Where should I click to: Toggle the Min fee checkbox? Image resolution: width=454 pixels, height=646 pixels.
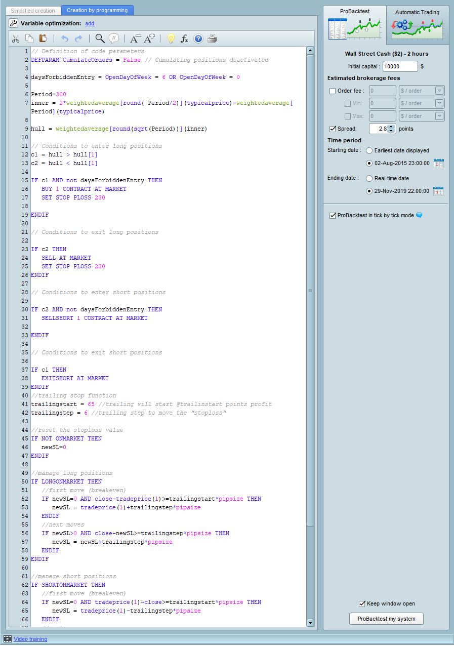pyautogui.click(x=347, y=104)
